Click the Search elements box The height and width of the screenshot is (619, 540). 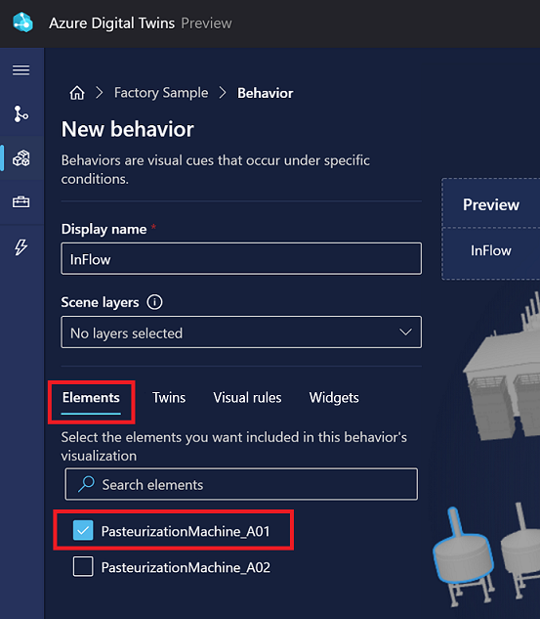241,484
